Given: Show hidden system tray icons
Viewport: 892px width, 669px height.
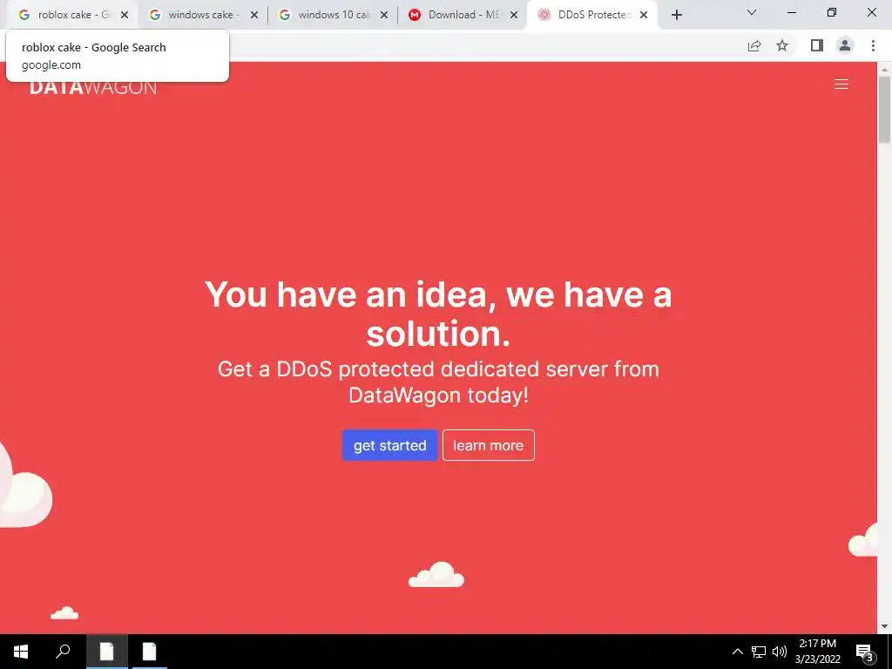Looking at the screenshot, I should point(737,652).
